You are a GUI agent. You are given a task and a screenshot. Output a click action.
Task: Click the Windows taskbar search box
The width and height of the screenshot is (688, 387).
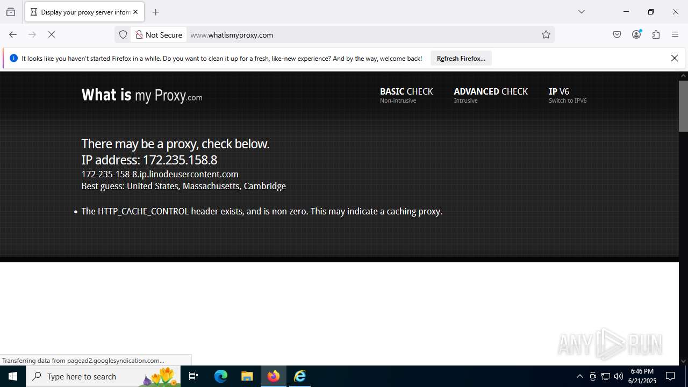tap(103, 376)
